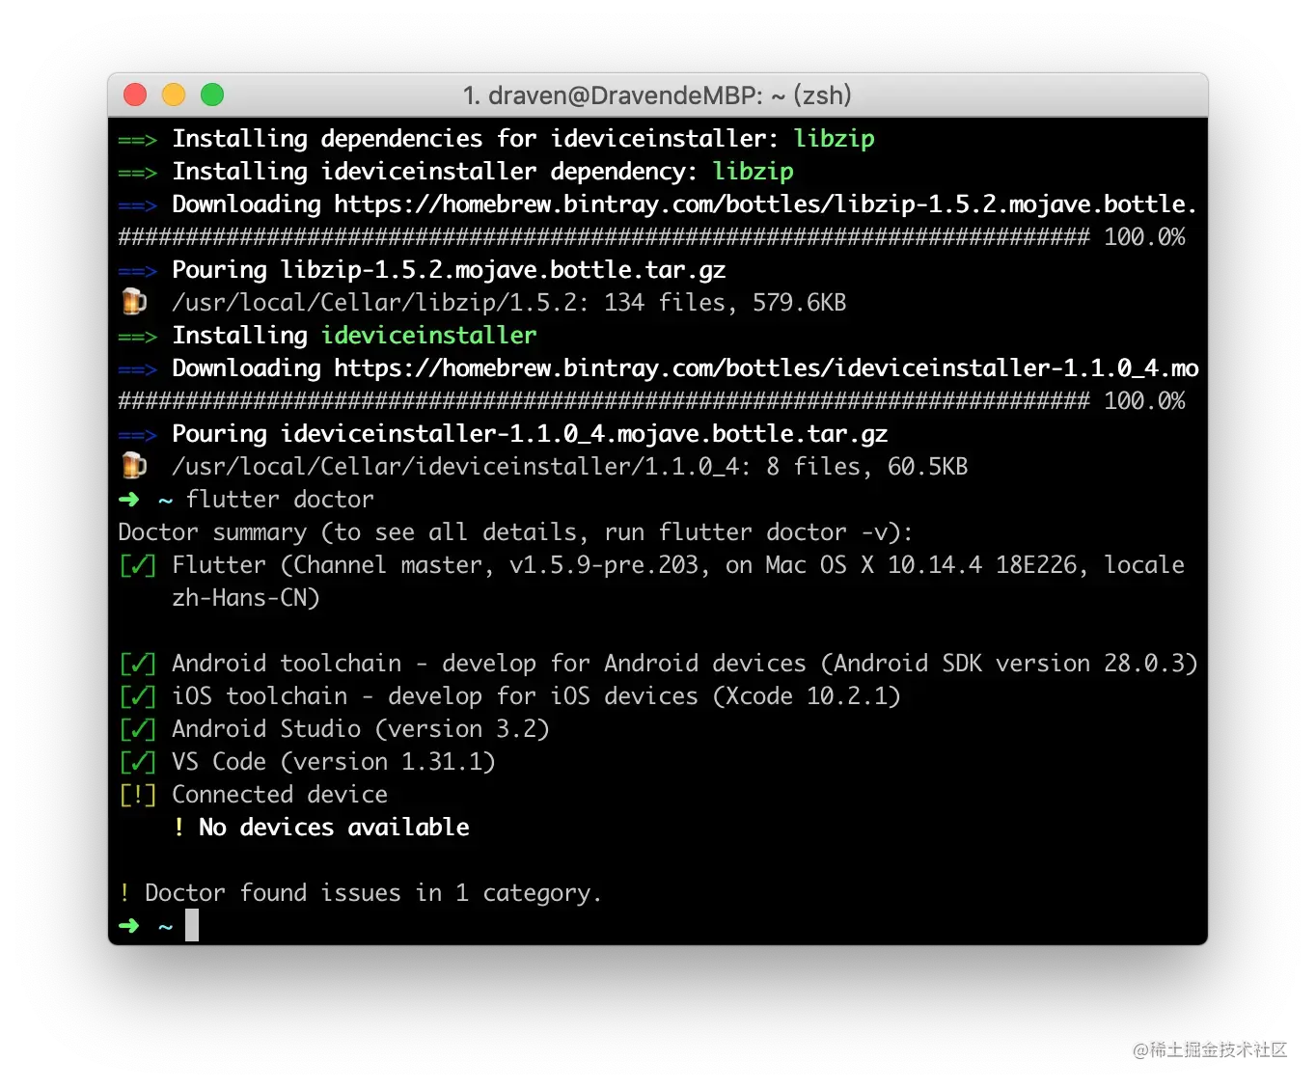Click the progress bar under the ideviceinstaller download
This screenshot has height=1088, width=1316.
[x=604, y=401]
